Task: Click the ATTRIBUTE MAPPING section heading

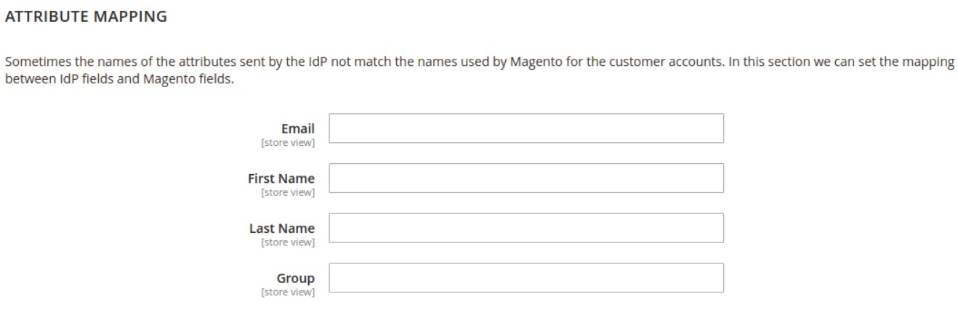Action: pos(86,17)
